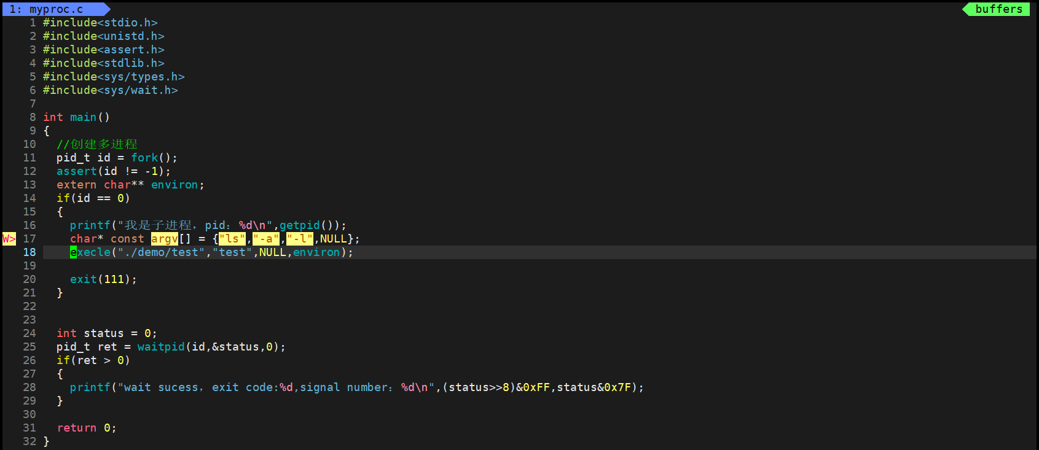Screen dimensions: 1039x450
Task: Place cursor on #include<assert.h> line
Action: [104, 50]
